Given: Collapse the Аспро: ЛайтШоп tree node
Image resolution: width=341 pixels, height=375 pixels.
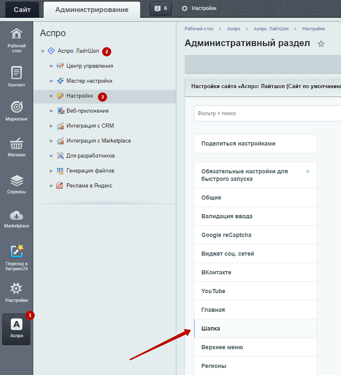Looking at the screenshot, I should 42,51.
